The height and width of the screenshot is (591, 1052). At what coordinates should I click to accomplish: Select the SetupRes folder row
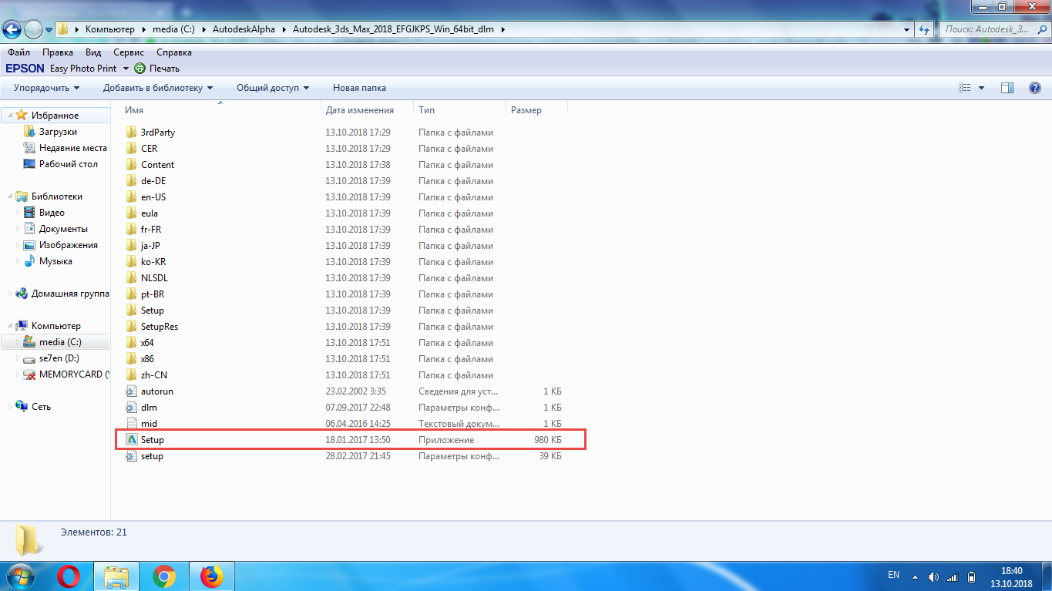(x=345, y=327)
